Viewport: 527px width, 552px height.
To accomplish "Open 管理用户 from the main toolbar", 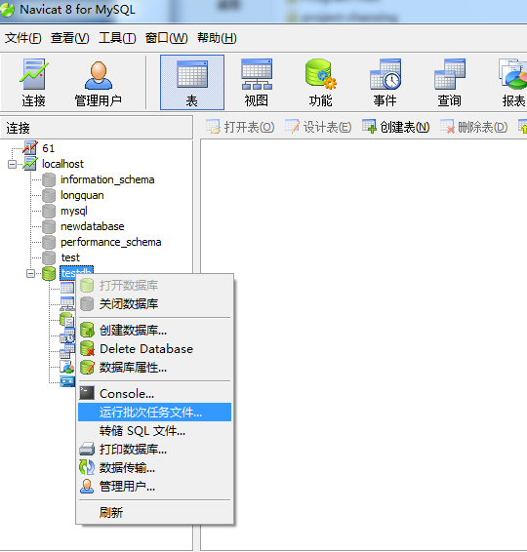I will point(99,83).
